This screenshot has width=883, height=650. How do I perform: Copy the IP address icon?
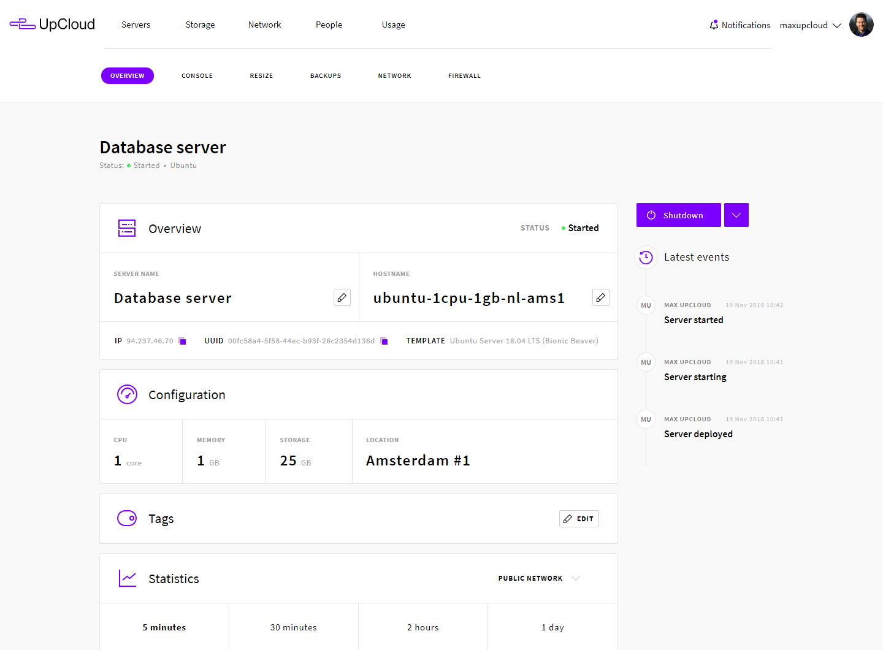tap(182, 341)
